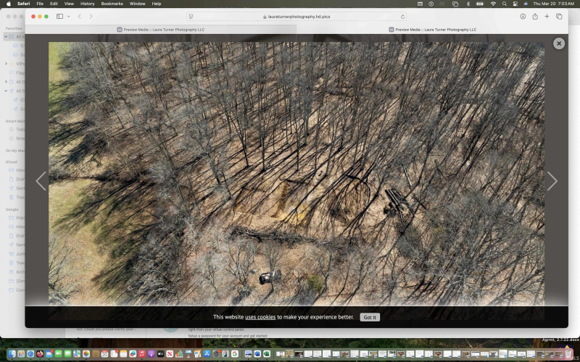Open Finder from the Dock
The width and height of the screenshot is (580, 362).
[x=12, y=354]
